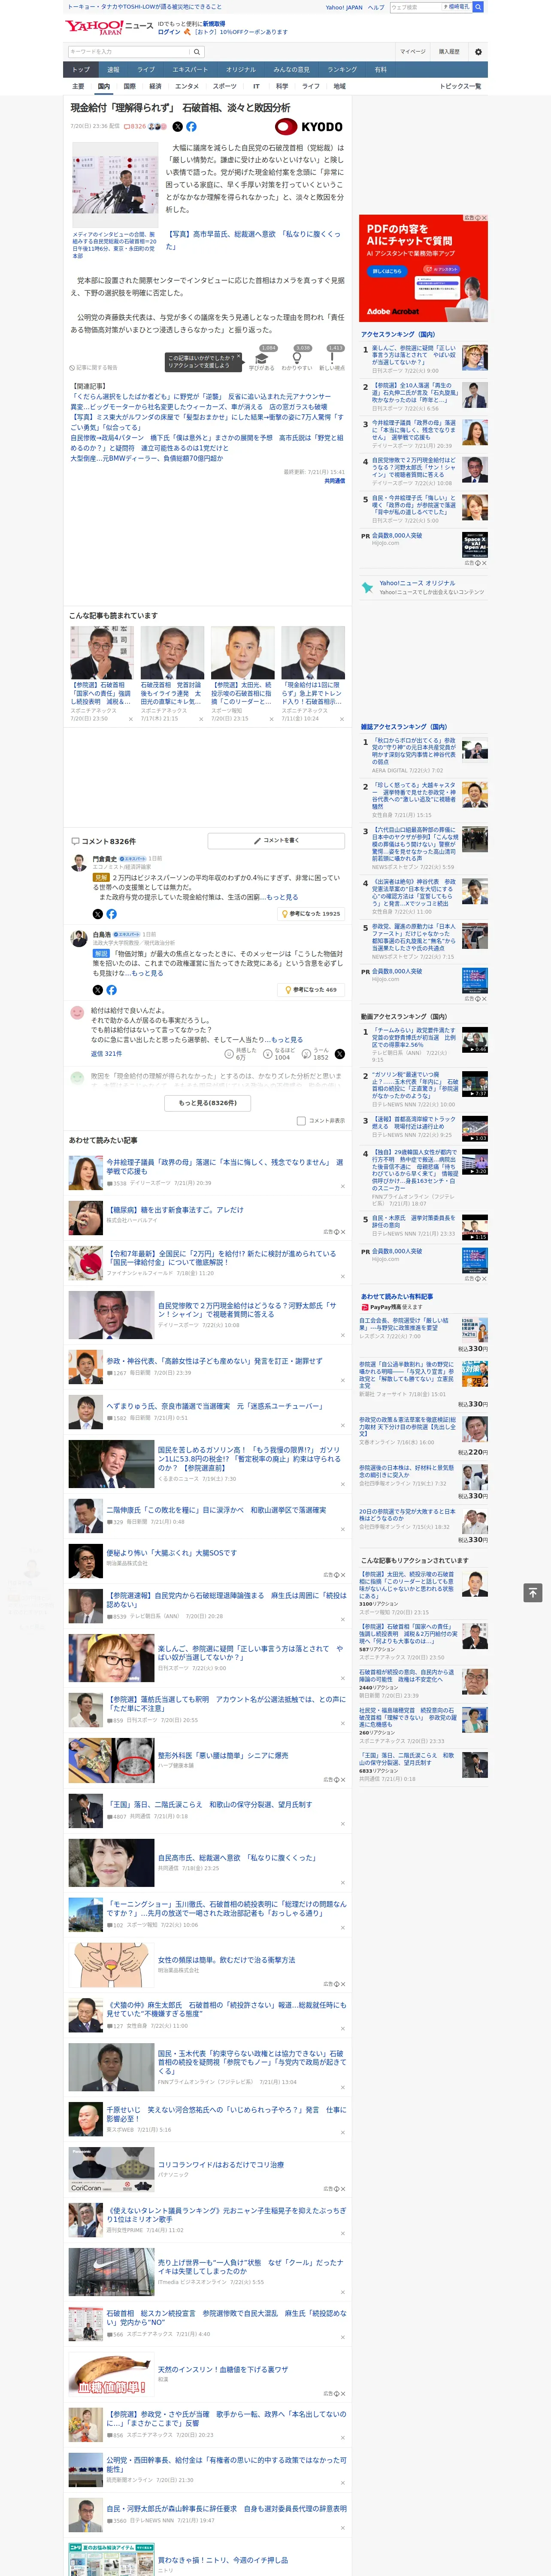551x2576 pixels.
Task: React with 新しい視点 exclamation icon
Action: 332,357
